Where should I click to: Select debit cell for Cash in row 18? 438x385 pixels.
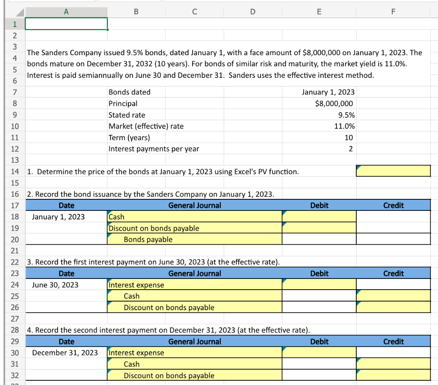tap(319, 216)
